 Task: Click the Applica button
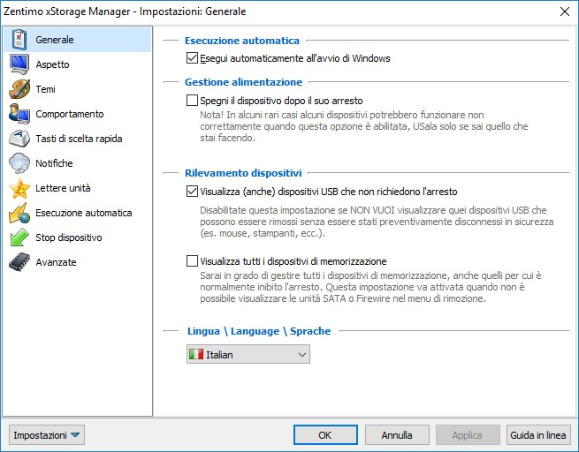468,435
